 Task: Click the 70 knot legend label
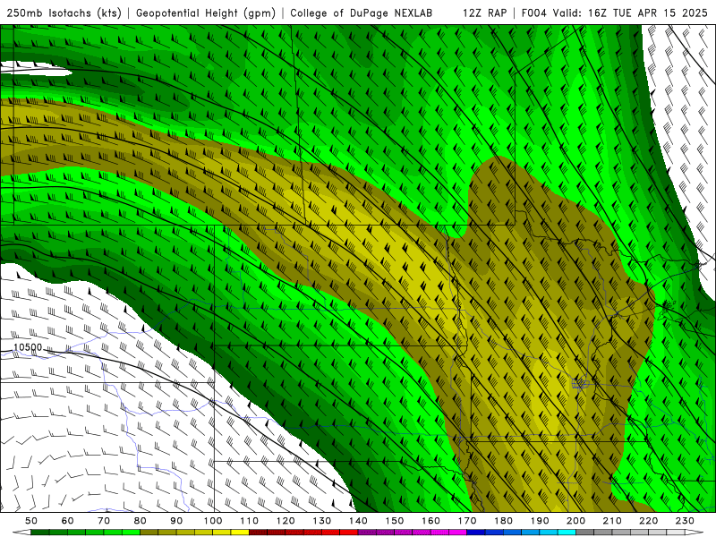pyautogui.click(x=104, y=521)
